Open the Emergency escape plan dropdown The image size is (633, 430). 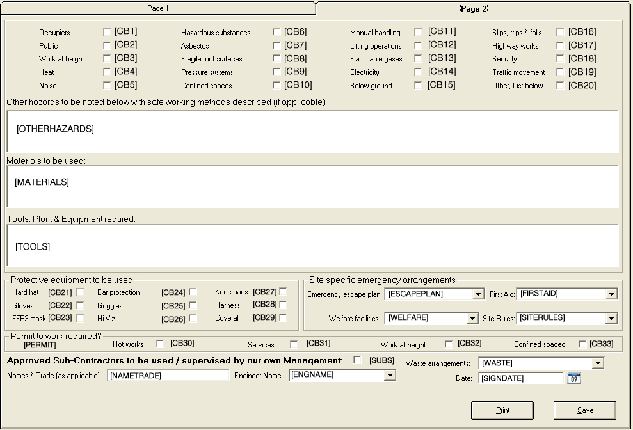[478, 294]
